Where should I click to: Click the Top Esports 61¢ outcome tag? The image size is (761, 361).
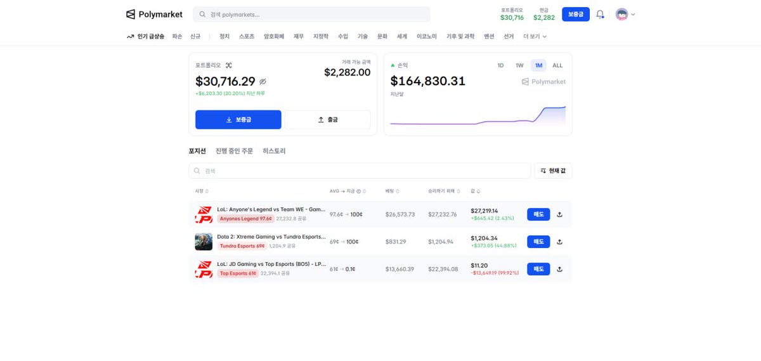[x=238, y=273]
